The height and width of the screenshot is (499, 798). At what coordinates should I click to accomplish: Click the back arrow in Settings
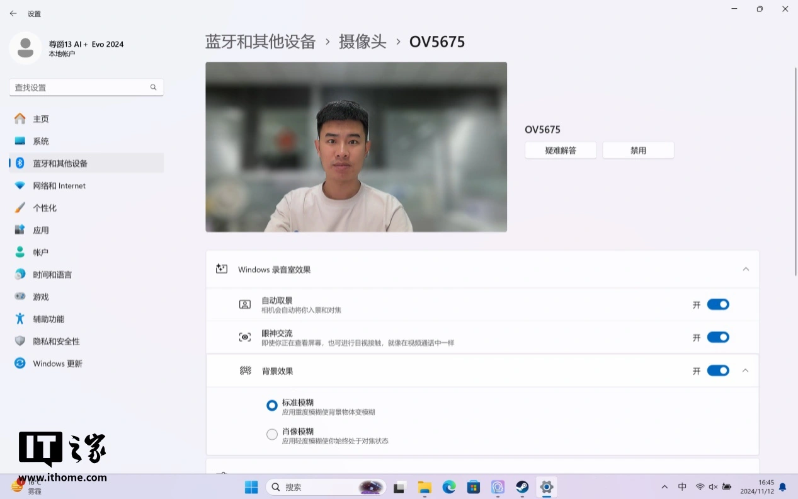pyautogui.click(x=13, y=13)
